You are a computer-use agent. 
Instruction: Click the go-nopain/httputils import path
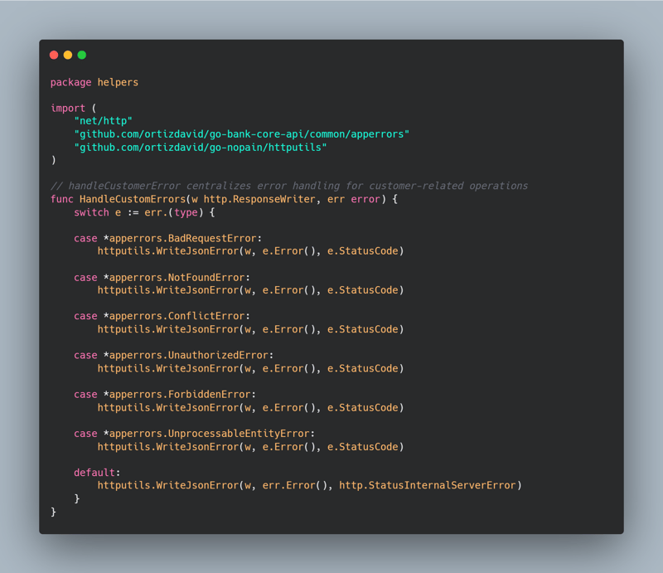(201, 148)
